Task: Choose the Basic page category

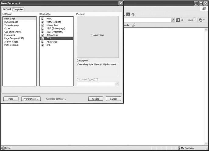Action: [x=19, y=19]
